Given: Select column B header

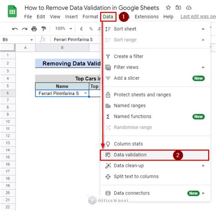Looking at the screenshot, I should (x=62, y=48).
